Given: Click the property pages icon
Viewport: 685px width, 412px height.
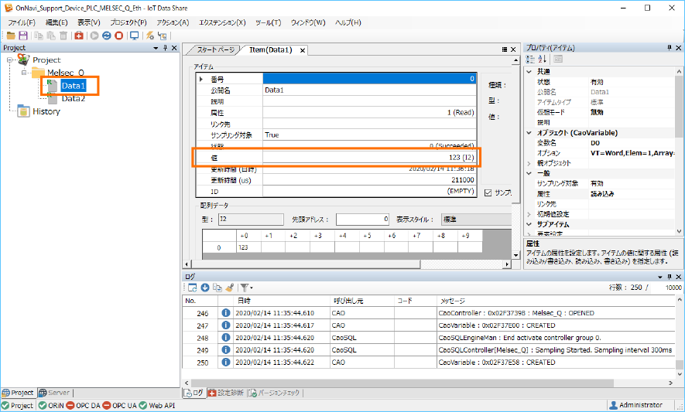Looking at the screenshot, I should (558, 60).
